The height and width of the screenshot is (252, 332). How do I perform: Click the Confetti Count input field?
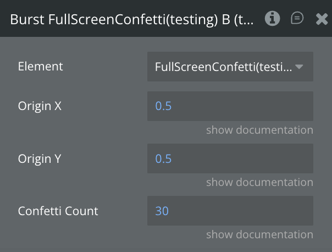230,211
